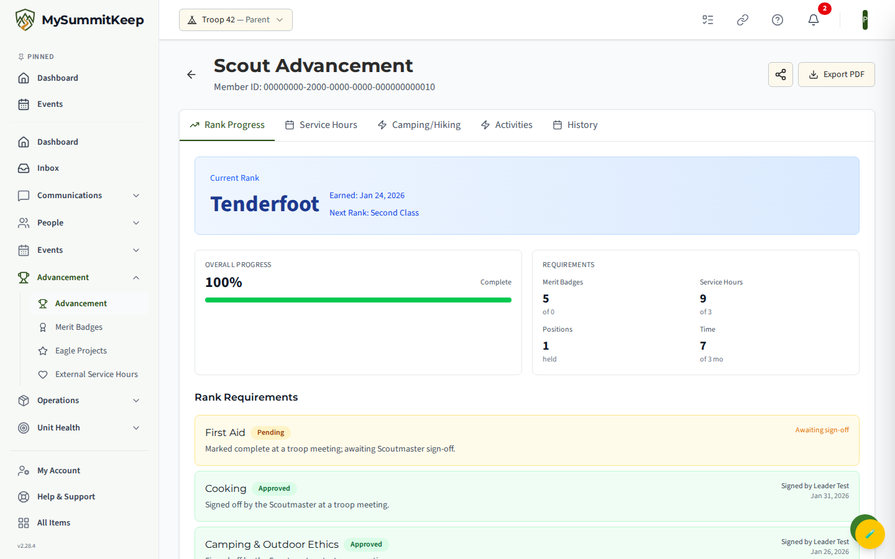Click the user avatar in top bar
895x559 pixels.
tap(865, 20)
